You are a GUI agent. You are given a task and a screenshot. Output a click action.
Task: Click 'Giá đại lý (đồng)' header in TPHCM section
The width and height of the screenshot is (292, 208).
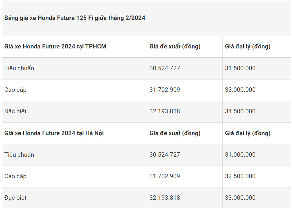pyautogui.click(x=248, y=47)
